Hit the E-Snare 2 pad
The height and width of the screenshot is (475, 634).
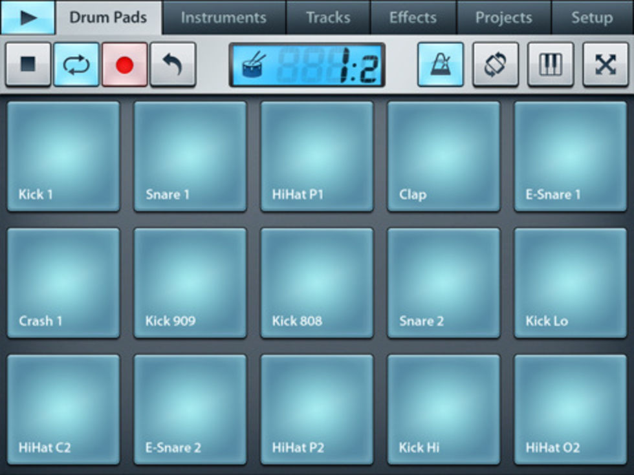click(190, 410)
